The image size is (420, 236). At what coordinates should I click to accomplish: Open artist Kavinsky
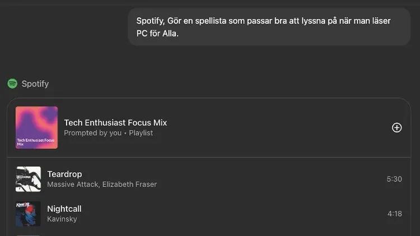point(62,219)
